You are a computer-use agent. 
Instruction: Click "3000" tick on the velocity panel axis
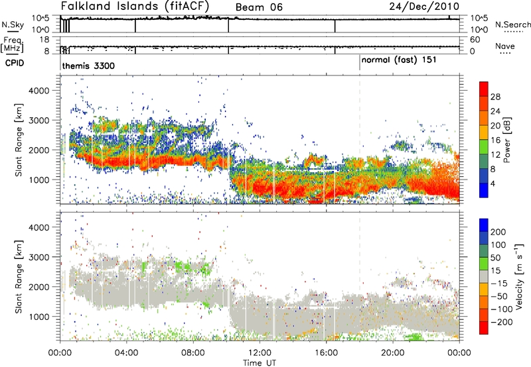coord(39,257)
